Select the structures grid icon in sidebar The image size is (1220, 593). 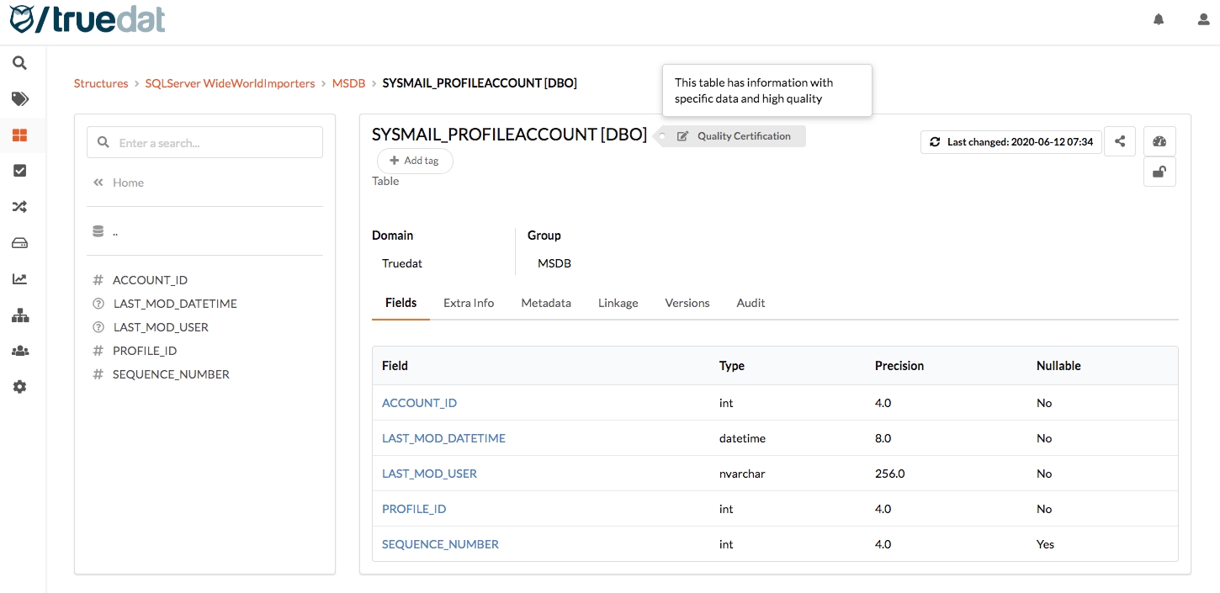19,135
